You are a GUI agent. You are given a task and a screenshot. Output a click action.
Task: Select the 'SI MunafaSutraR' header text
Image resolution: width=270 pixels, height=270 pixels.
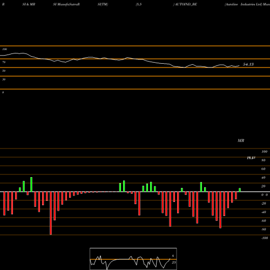coord(66,4)
